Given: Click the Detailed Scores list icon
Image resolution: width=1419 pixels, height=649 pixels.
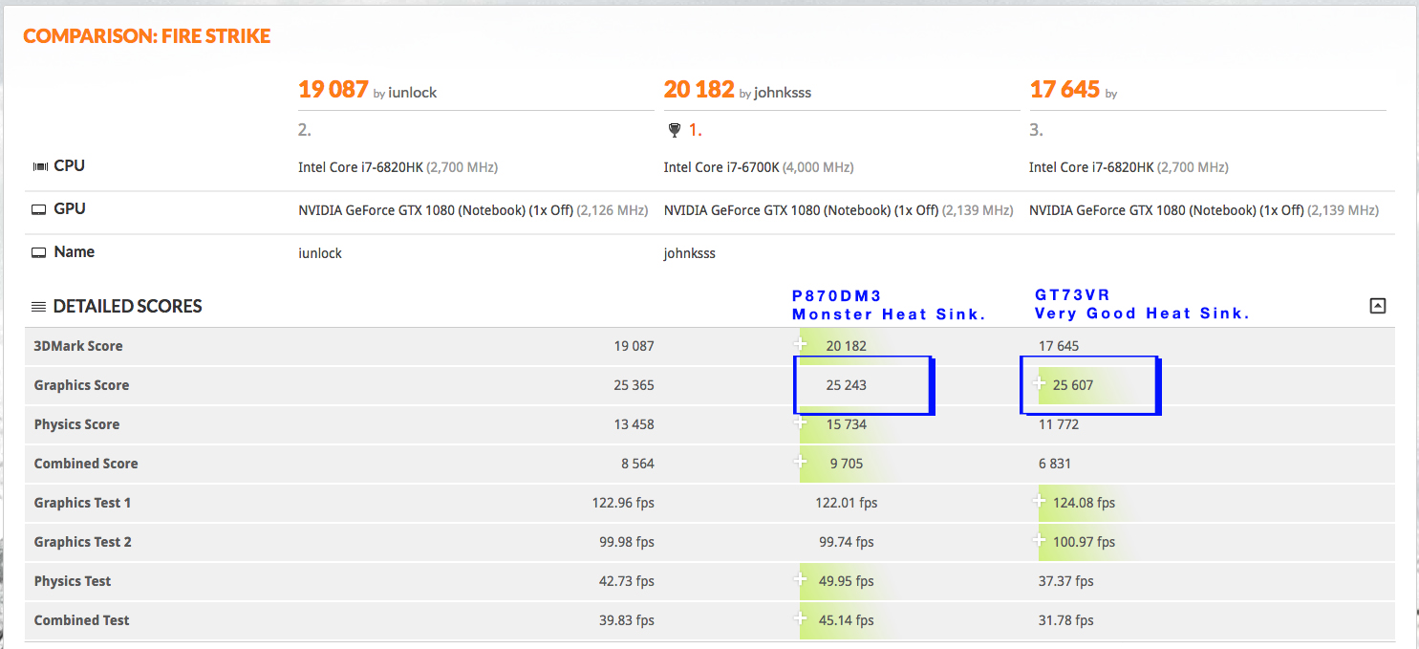Looking at the screenshot, I should 39,307.
